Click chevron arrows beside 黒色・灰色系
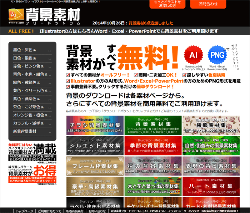 (x=50, y=51)
